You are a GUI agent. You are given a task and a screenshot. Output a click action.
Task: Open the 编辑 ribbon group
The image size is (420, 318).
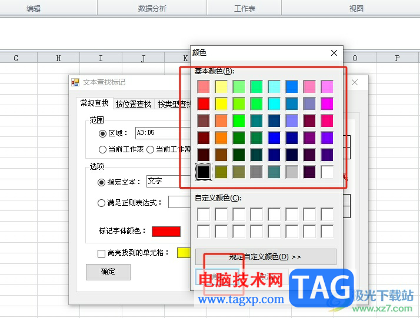click(x=34, y=9)
